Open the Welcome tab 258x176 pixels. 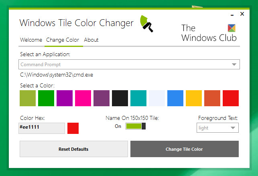coord(31,40)
